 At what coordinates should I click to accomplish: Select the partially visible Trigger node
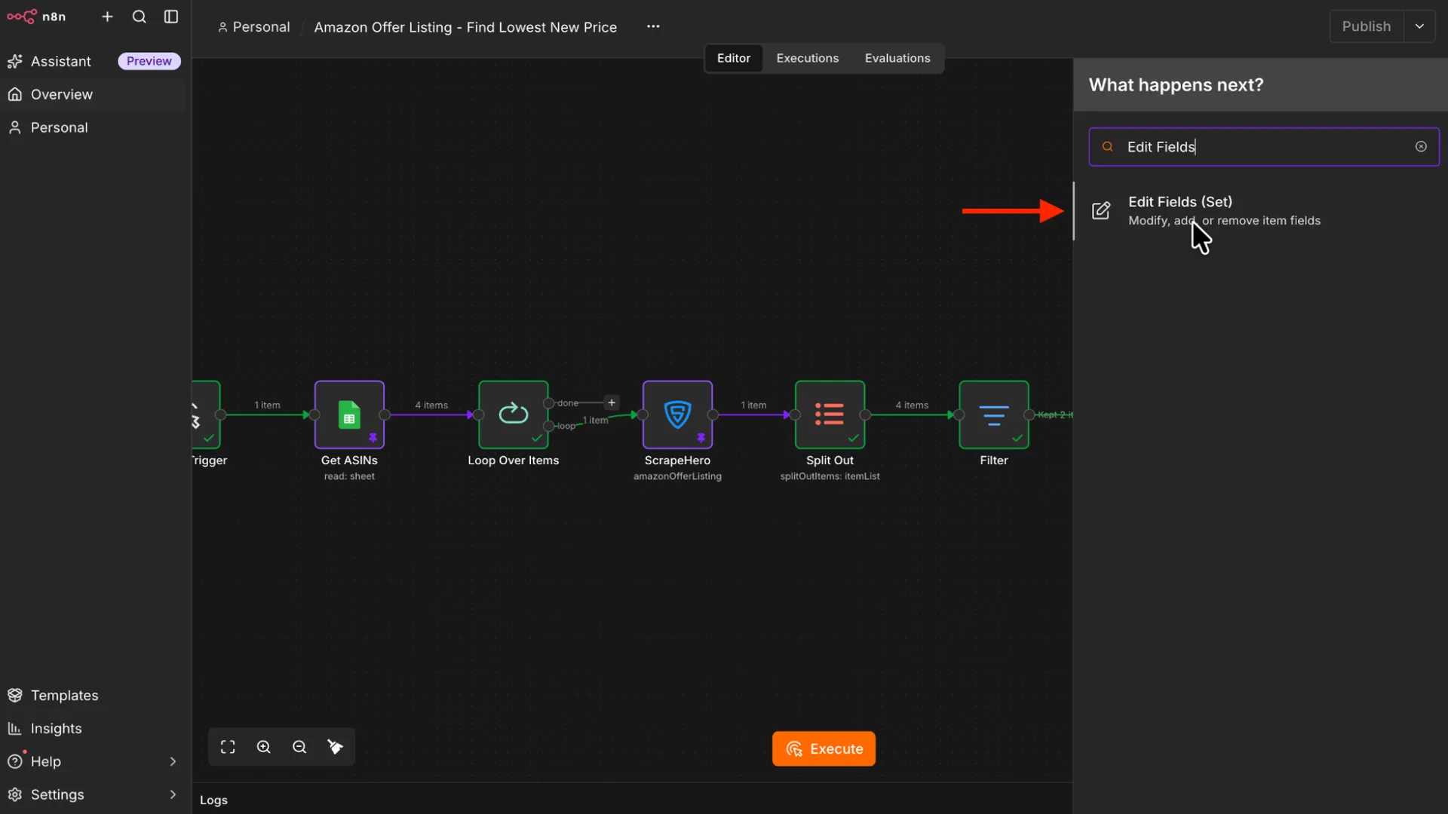tap(206, 415)
